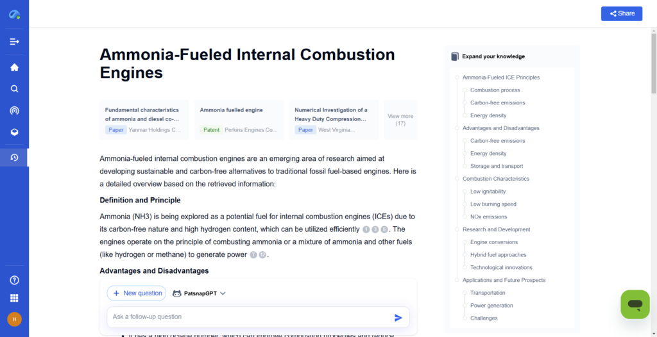Open the green chat support widget
The height and width of the screenshot is (337, 657).
[x=635, y=304]
